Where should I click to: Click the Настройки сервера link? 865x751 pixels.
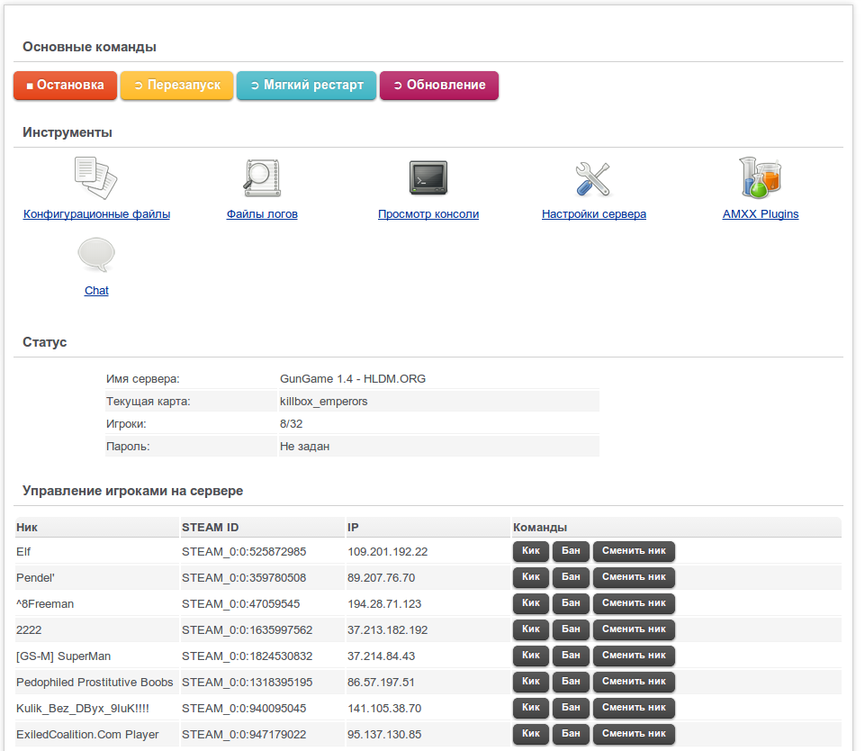tap(593, 214)
